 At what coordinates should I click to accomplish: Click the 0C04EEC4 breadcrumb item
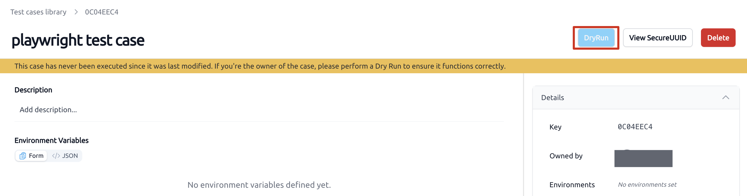pos(101,12)
